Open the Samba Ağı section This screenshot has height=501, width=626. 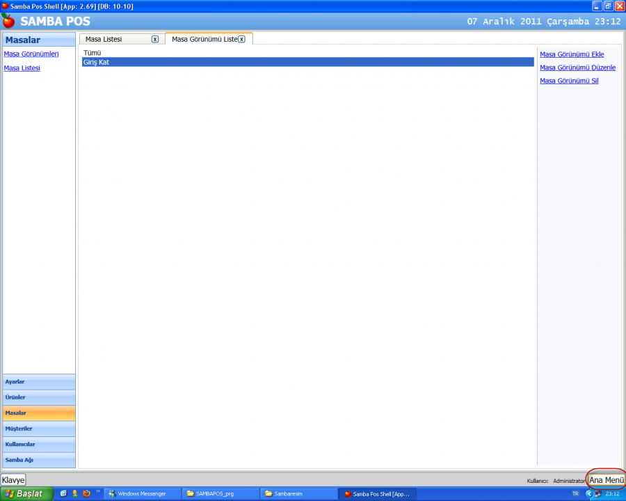point(39,460)
